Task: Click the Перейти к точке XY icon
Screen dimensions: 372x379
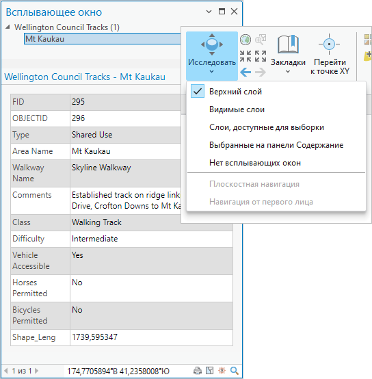Action: [x=329, y=44]
